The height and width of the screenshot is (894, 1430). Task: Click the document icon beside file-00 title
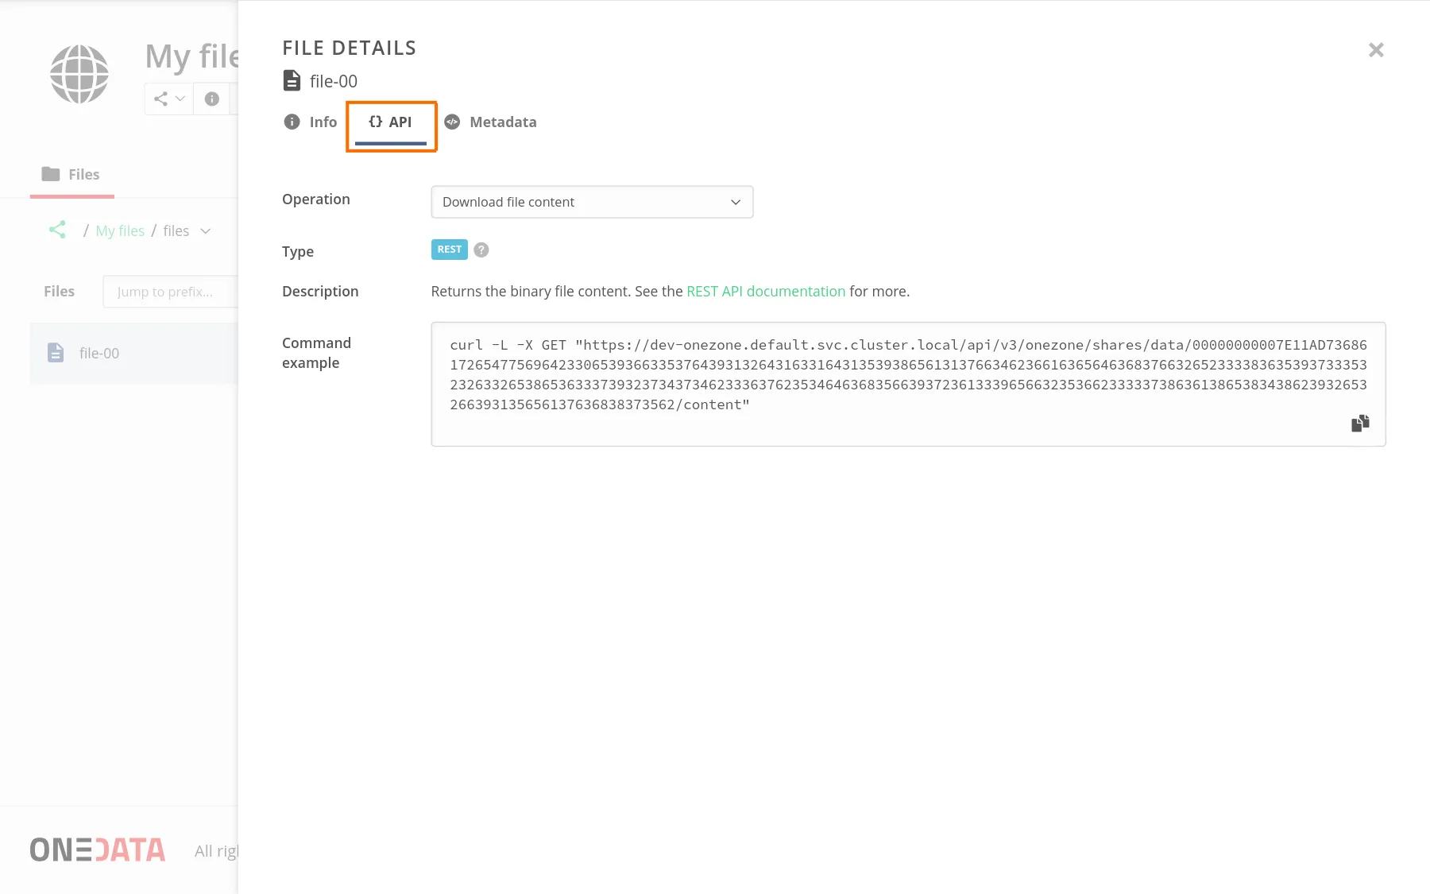pos(292,80)
